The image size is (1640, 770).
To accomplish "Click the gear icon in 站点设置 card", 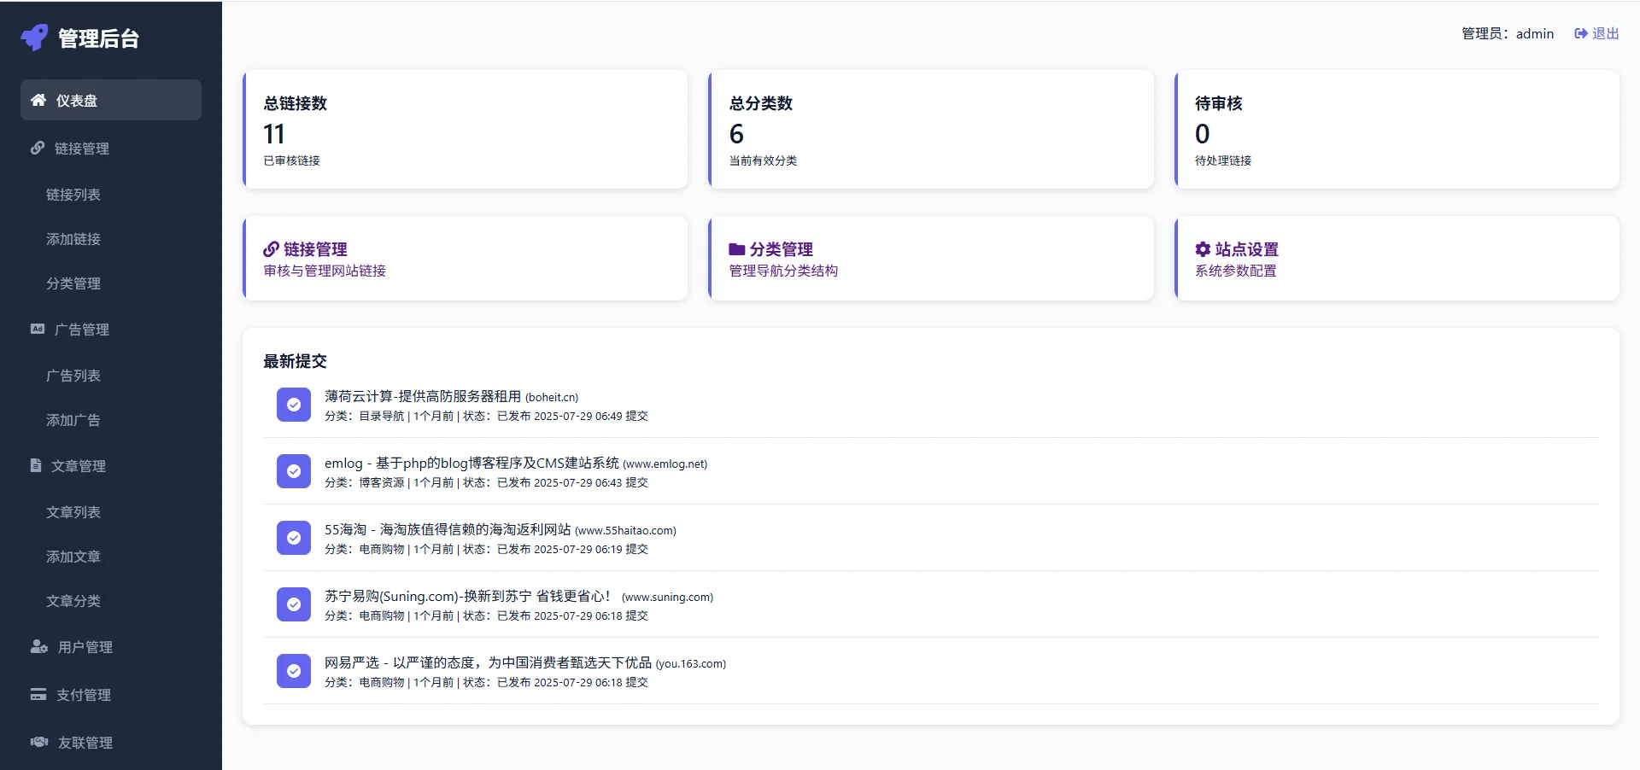I will (x=1203, y=249).
